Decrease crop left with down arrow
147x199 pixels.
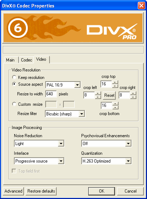click(98, 97)
